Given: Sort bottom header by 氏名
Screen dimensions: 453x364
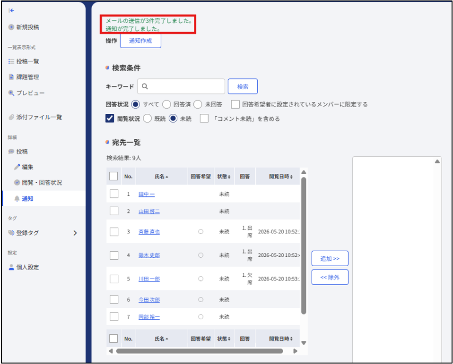Looking at the screenshot, I should click(x=162, y=339).
